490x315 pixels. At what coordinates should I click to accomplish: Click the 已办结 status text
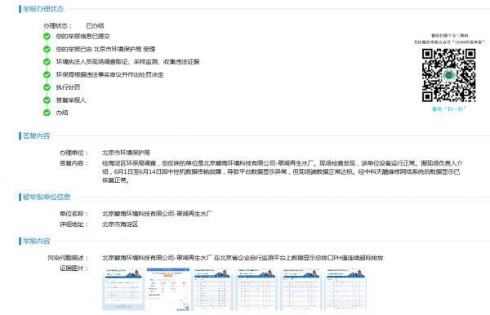[x=95, y=25]
